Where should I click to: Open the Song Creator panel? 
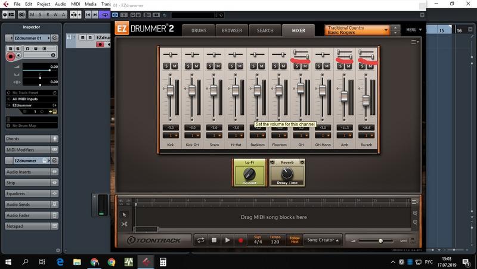tap(323, 240)
